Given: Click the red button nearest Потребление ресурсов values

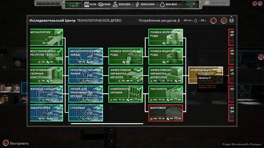Looking at the screenshot, I should click(x=214, y=21).
